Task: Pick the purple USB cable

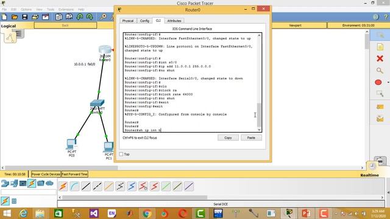Action: pos(189,186)
